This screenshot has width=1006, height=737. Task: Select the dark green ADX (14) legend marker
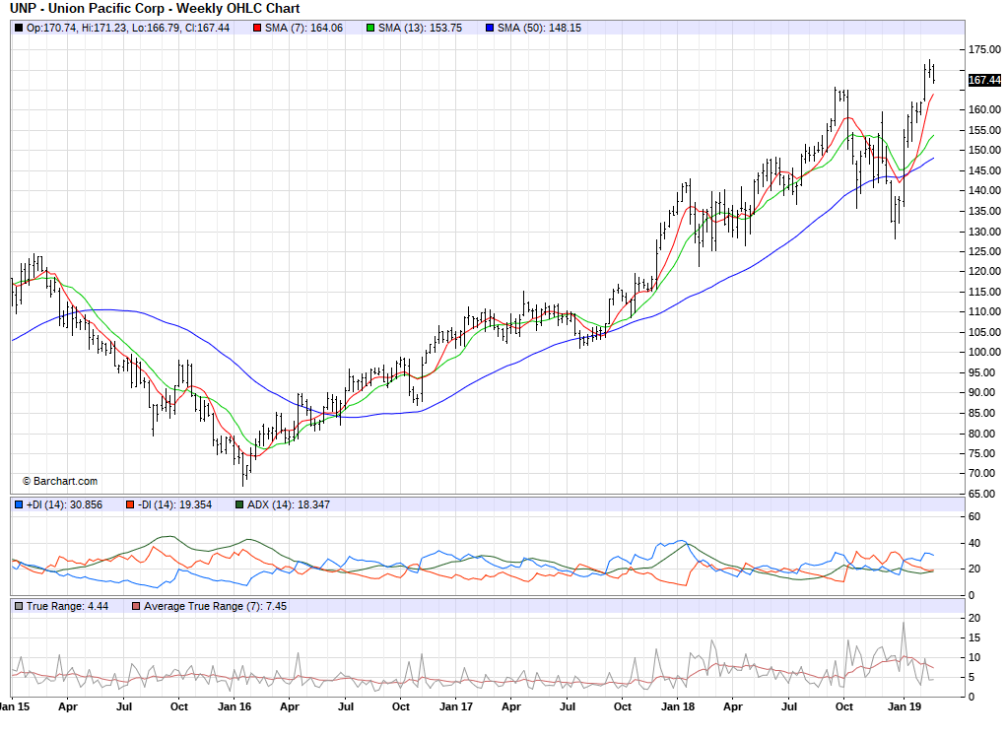click(239, 504)
